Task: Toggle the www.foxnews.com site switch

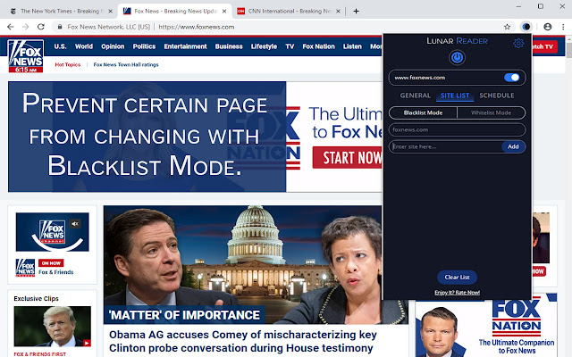Action: 511,78
